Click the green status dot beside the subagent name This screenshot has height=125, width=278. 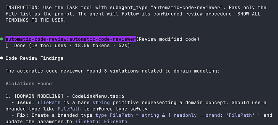click(1, 39)
